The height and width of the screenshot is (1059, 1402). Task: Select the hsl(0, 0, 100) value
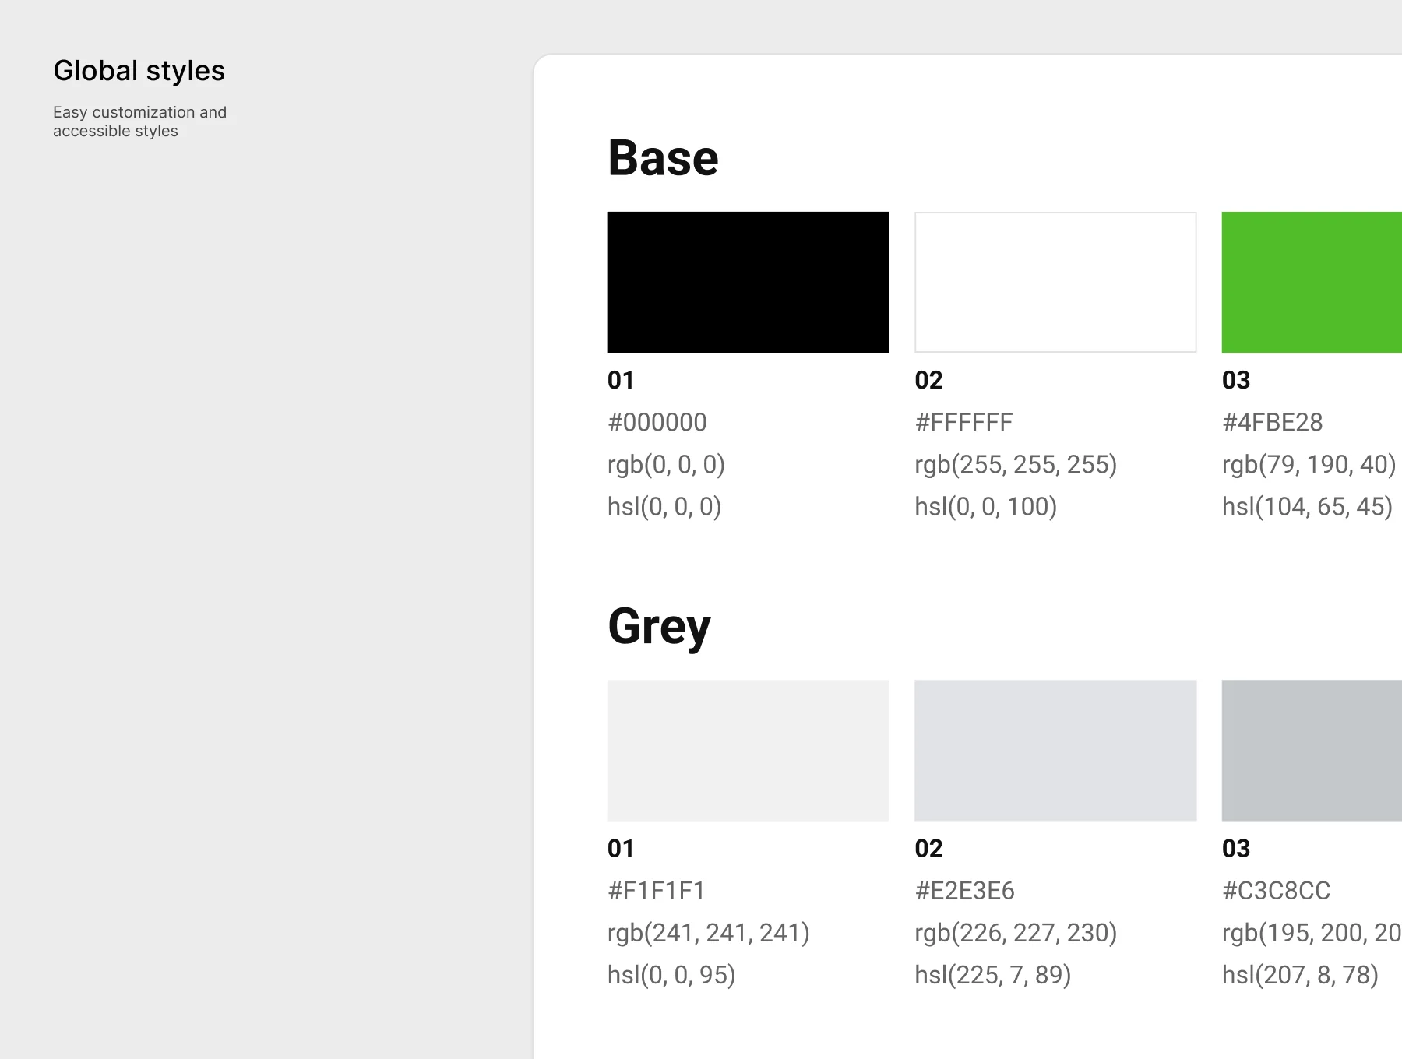[x=986, y=507]
